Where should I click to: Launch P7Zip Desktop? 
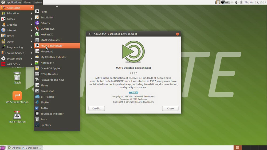[x=49, y=74]
